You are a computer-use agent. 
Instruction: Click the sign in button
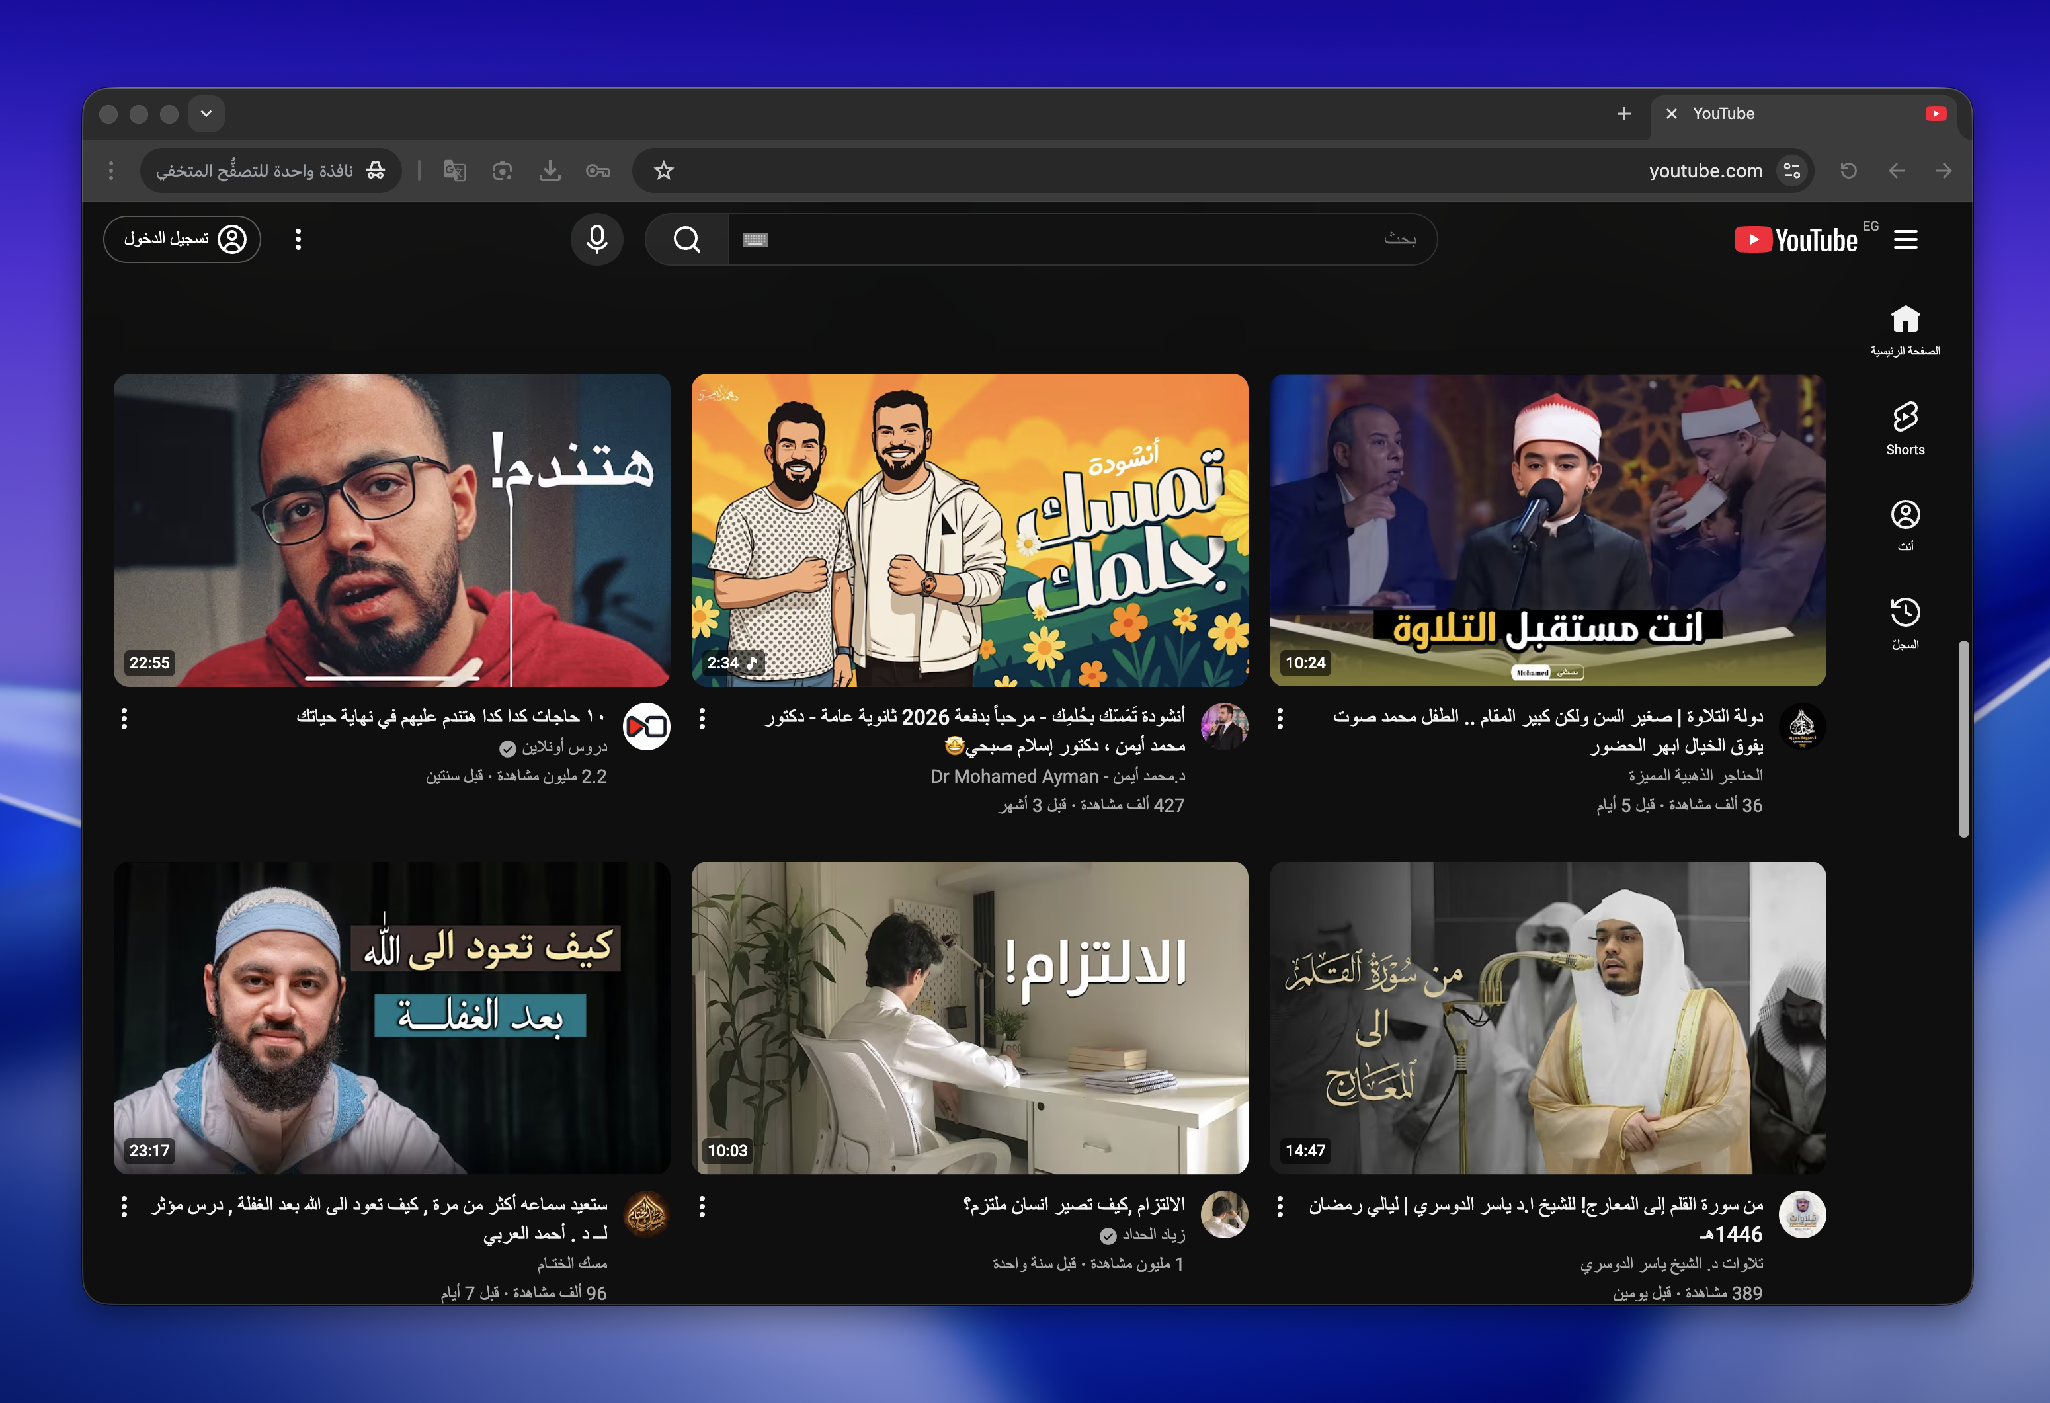point(182,240)
